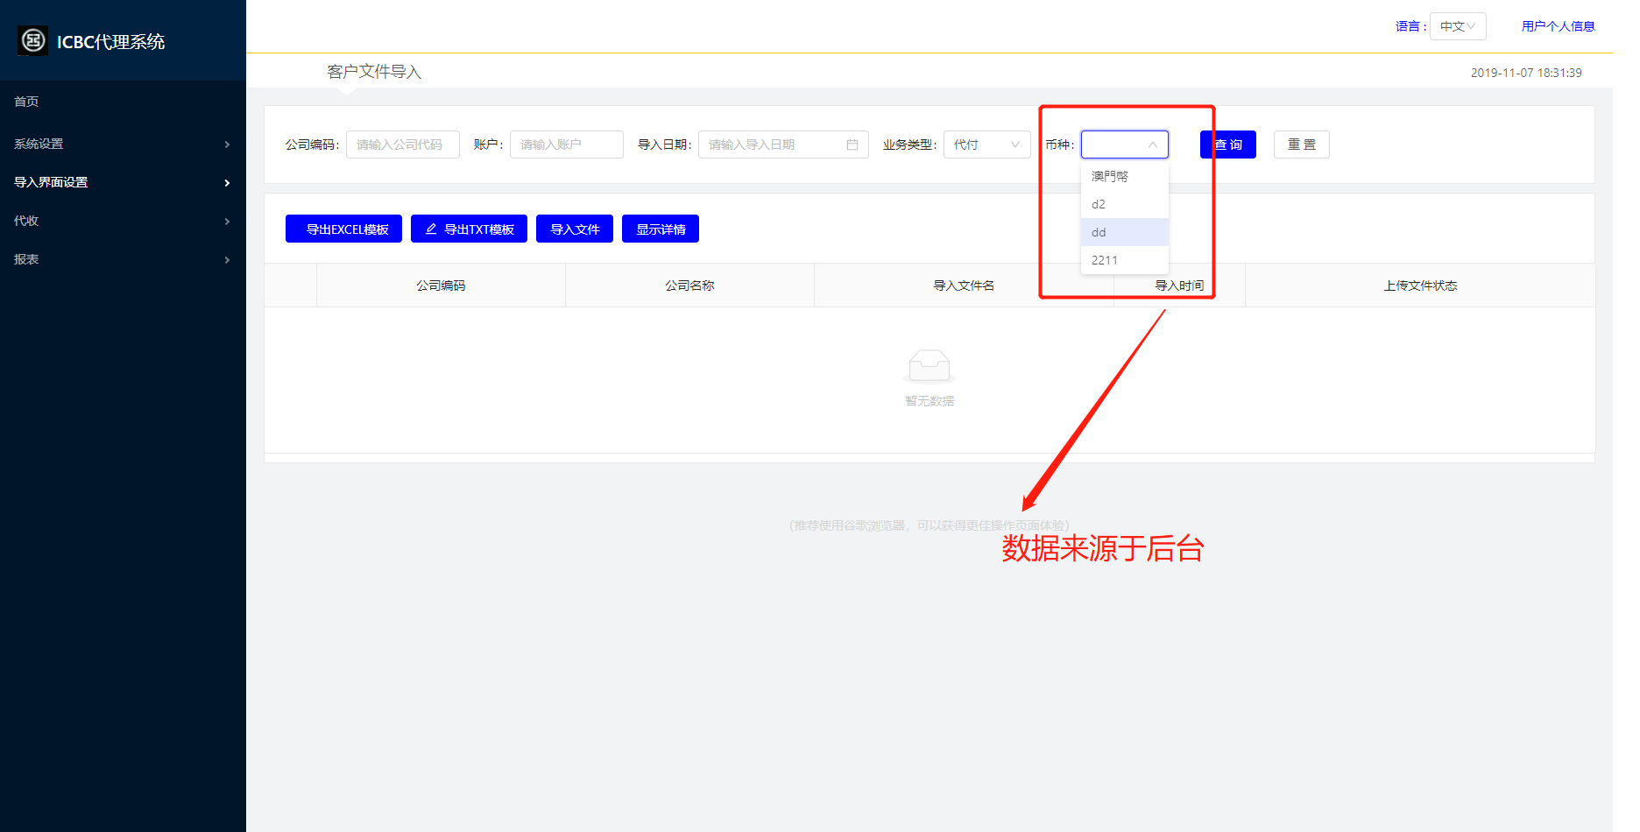Click pencil icon on 导出TXT模板 button
Viewport: 1640px width, 832px height.
[430, 229]
